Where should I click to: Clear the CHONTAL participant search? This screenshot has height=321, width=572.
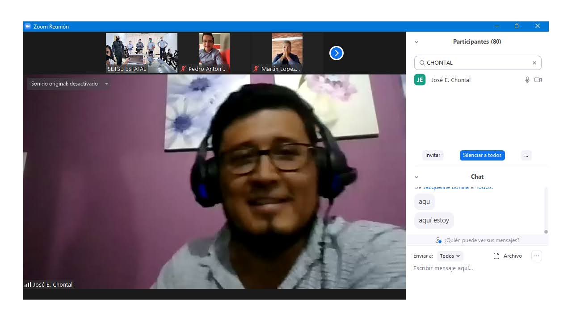tap(534, 63)
